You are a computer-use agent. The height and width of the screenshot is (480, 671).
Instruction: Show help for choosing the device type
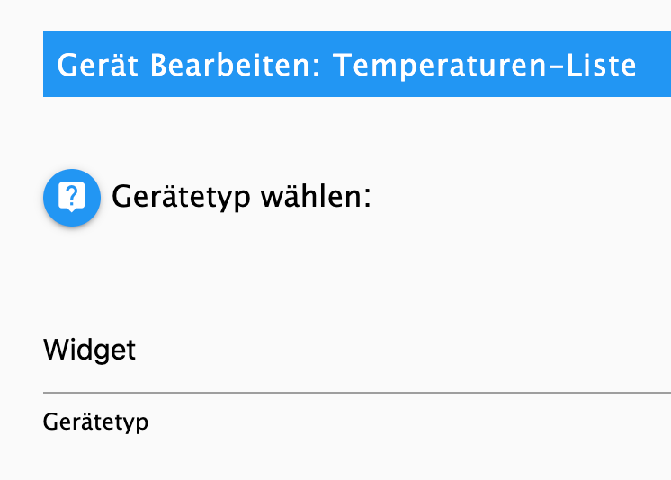[x=72, y=197]
